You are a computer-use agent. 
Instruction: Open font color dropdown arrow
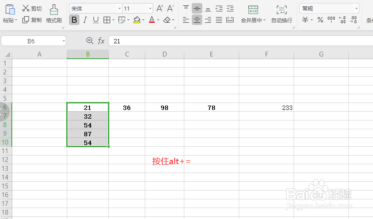click(x=158, y=20)
